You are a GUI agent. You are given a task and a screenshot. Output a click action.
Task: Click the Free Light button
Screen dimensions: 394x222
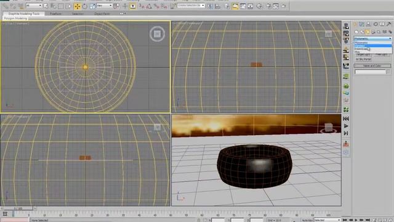[x=382, y=55]
